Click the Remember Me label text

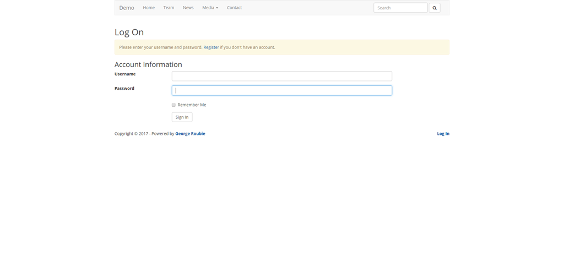pos(192,105)
